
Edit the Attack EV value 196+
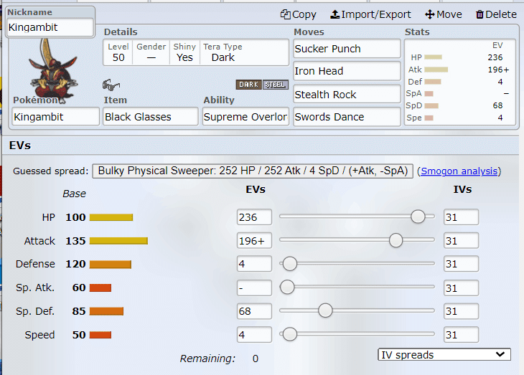pos(254,241)
